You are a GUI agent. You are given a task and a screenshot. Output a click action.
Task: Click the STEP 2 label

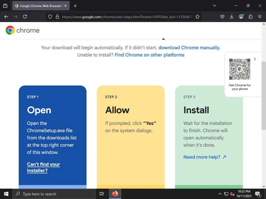point(111,97)
